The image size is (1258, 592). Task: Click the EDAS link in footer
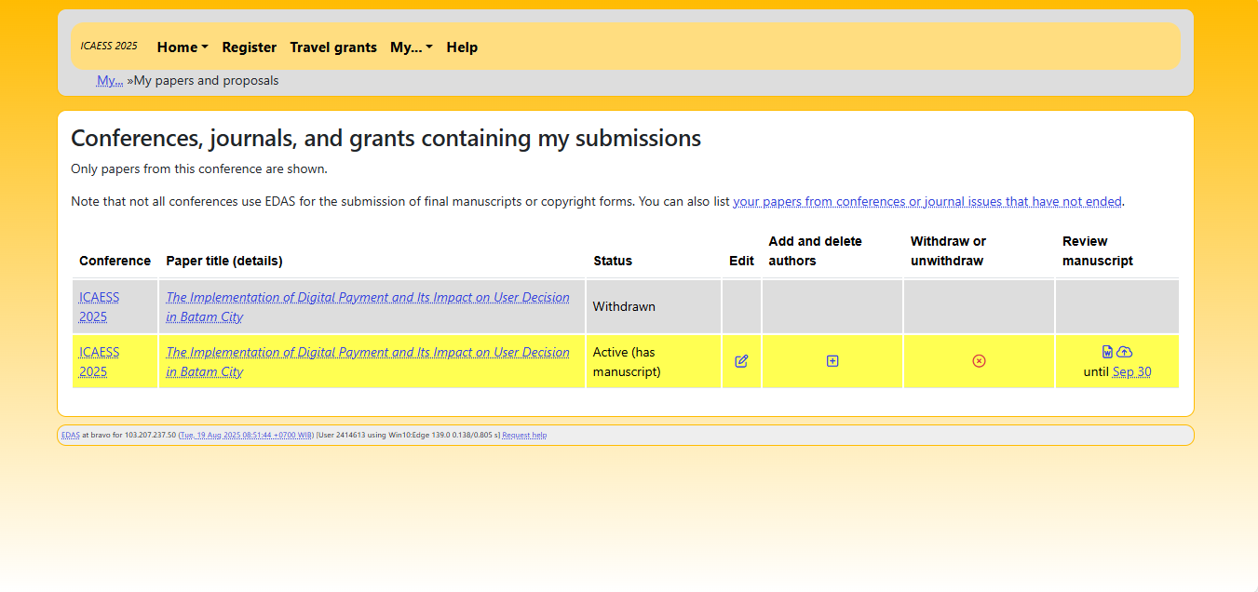tap(71, 436)
